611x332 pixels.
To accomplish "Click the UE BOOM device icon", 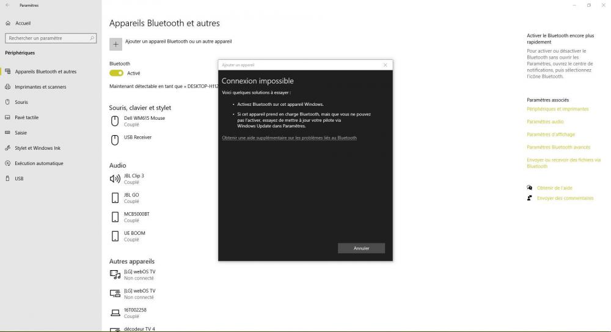I will tap(115, 236).
